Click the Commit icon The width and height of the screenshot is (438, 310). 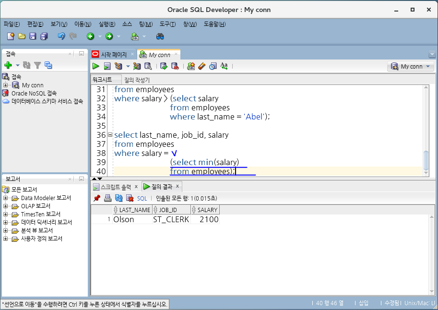(164, 66)
